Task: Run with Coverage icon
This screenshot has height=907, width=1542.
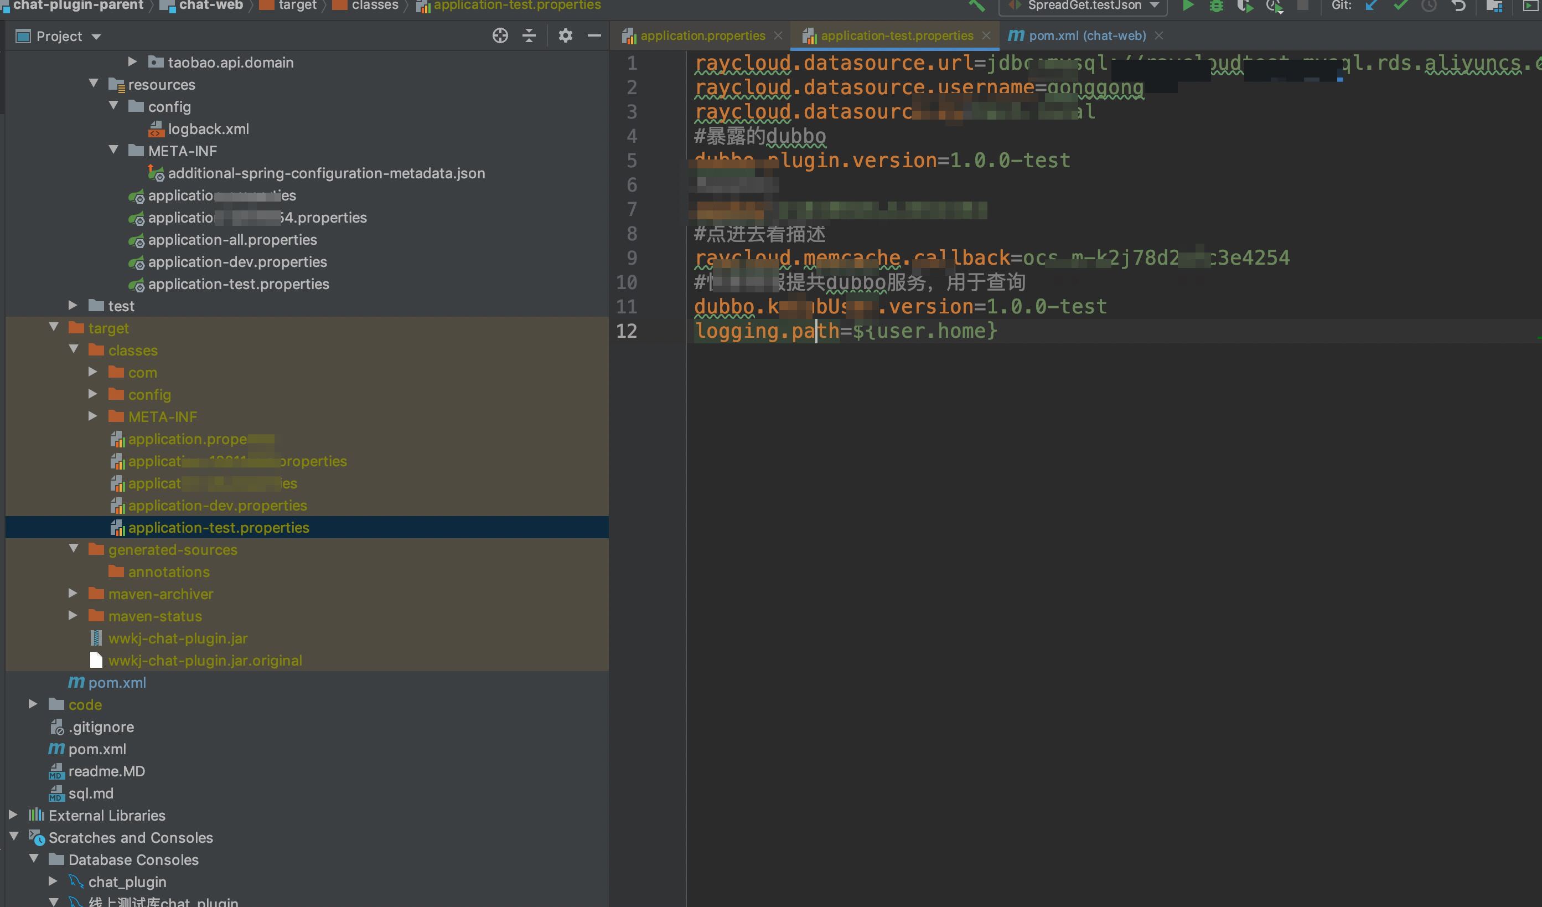Action: tap(1244, 6)
